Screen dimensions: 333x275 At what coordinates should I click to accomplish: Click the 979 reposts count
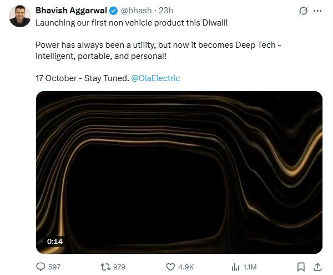point(119,267)
